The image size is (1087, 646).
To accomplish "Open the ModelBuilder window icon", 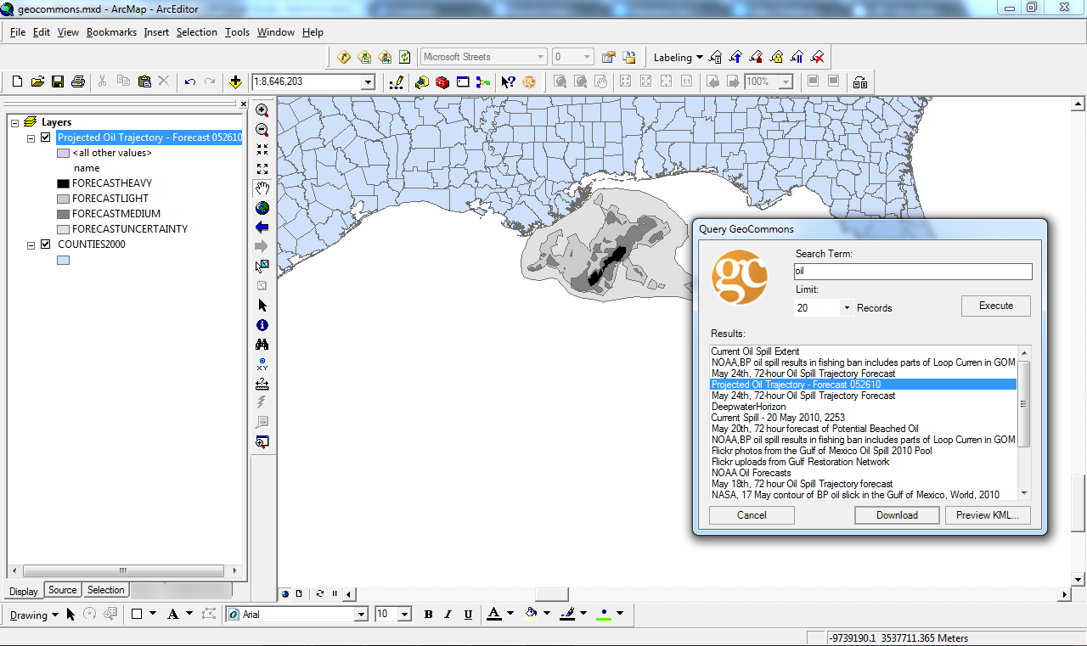I will click(x=483, y=82).
